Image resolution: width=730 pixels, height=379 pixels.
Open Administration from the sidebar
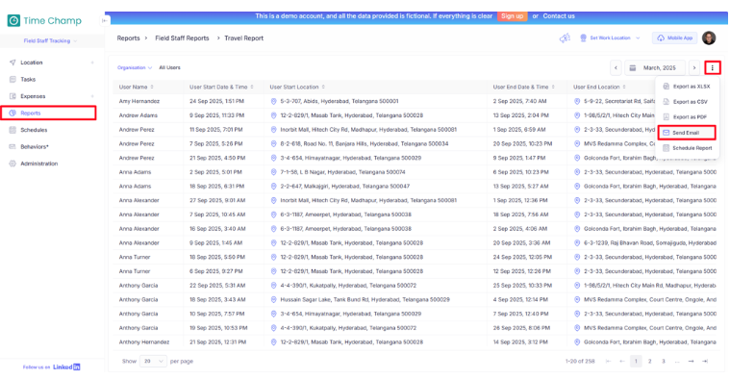click(38, 164)
